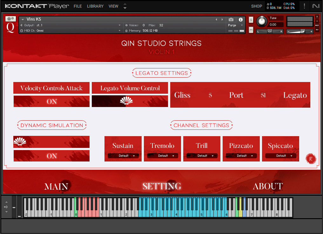
Task: Load the next instrument preset arrow
Action: pos(222,20)
